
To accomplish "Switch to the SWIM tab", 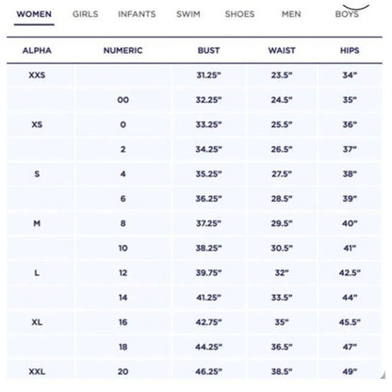I will 188,14.
